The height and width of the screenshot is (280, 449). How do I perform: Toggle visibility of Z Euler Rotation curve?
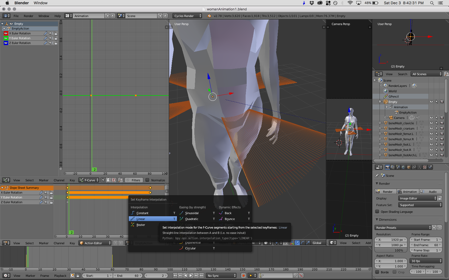[6, 43]
